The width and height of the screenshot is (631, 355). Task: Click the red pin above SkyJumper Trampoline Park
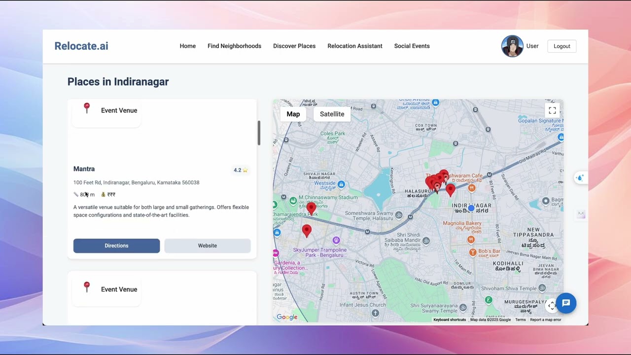307,231
